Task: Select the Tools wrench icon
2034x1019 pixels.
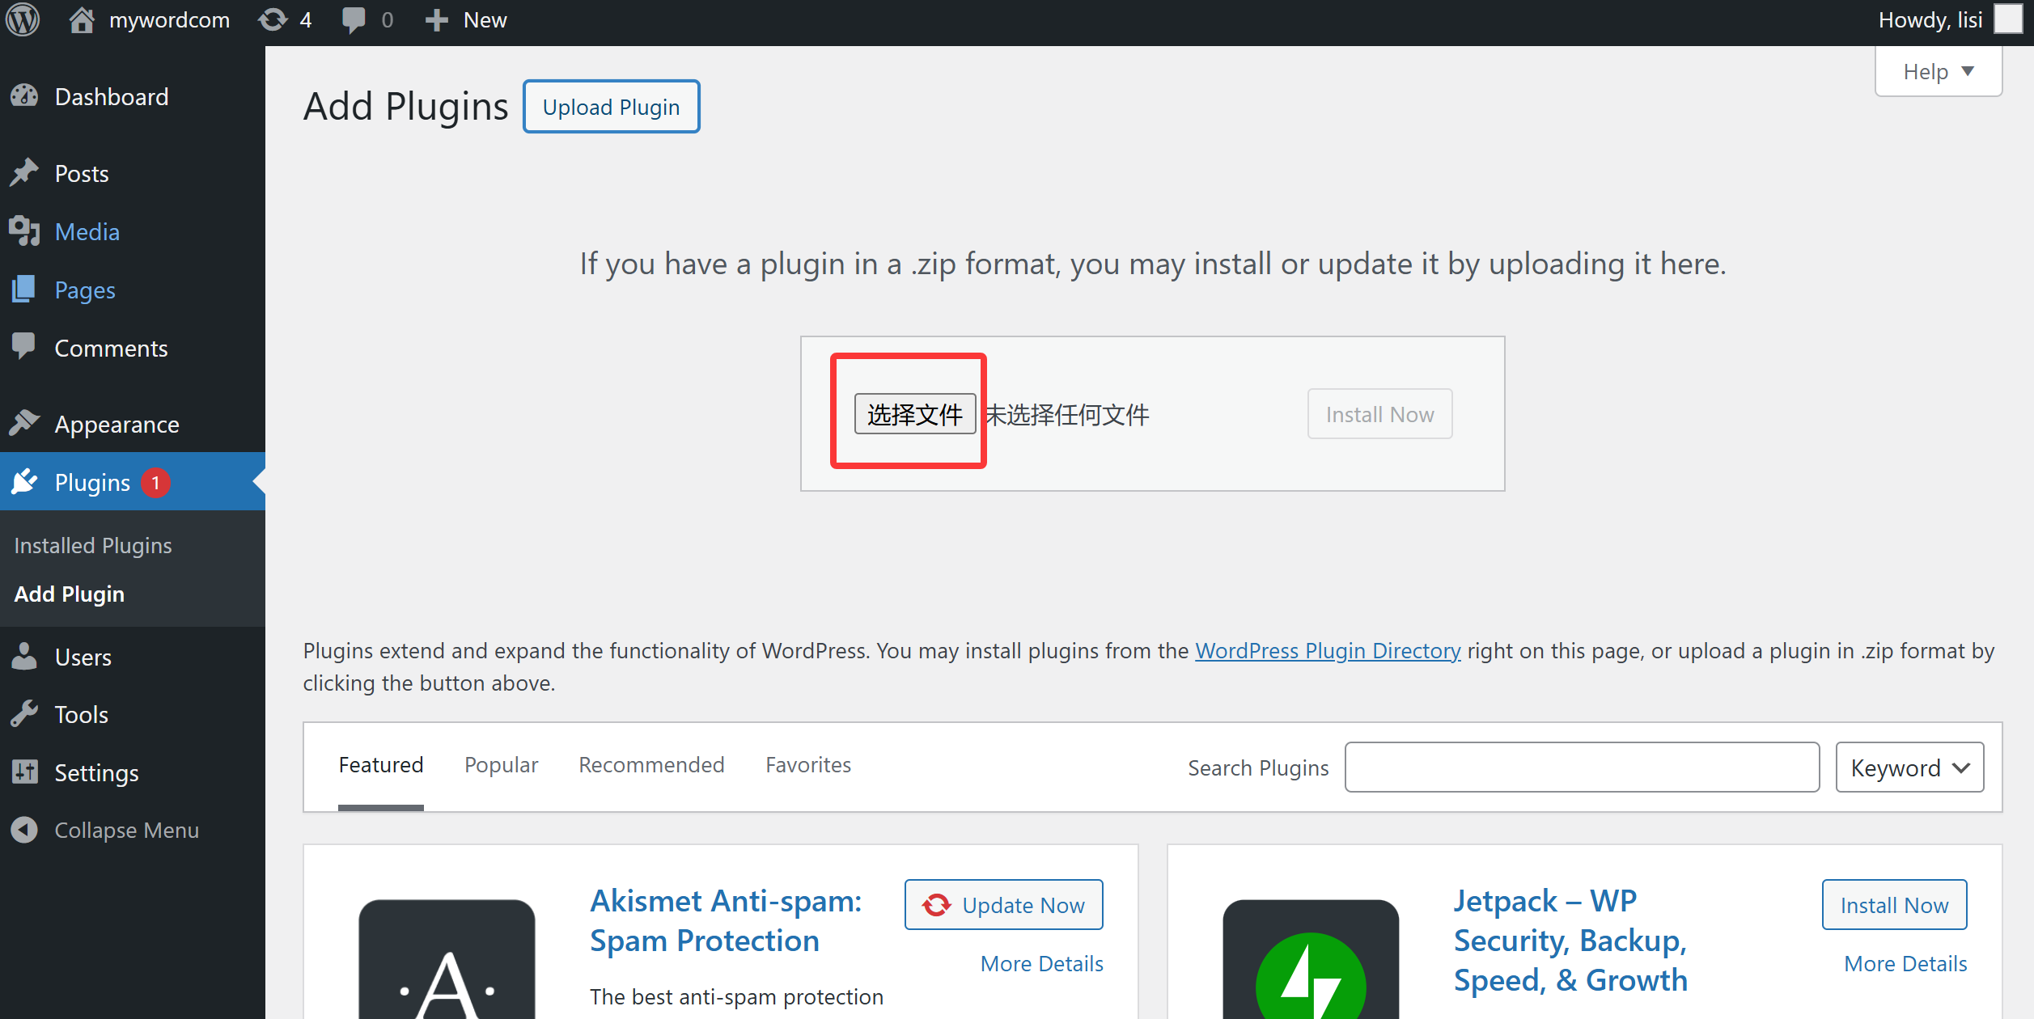Action: pos(24,714)
